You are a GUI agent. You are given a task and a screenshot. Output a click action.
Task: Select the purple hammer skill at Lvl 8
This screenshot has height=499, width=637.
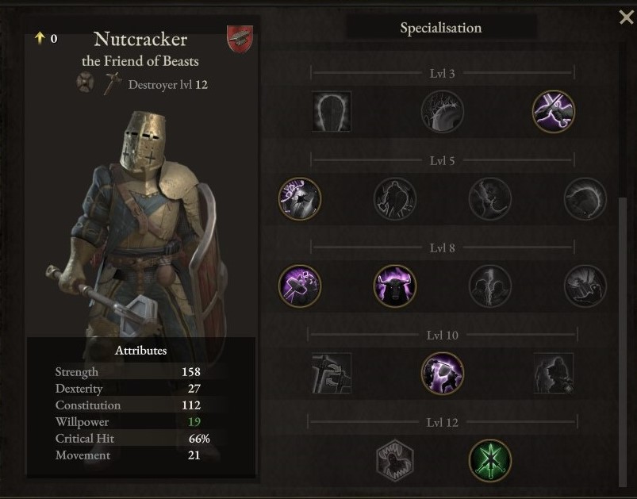pos(300,286)
